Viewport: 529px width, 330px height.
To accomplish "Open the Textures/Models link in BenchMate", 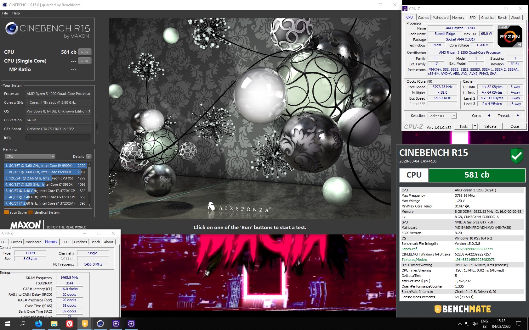I will pyautogui.click(x=414, y=260).
